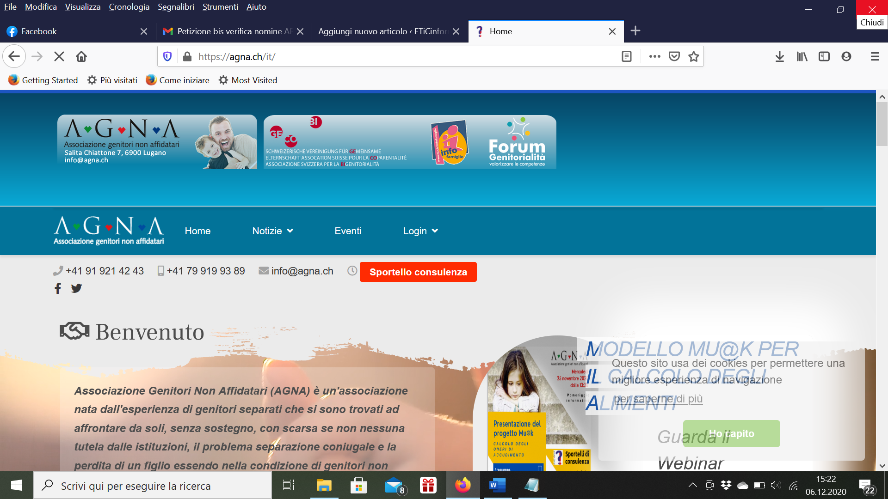
Task: Open the File menu
Action: (10, 7)
